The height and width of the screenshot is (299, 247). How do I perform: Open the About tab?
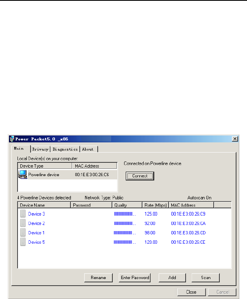click(x=89, y=149)
